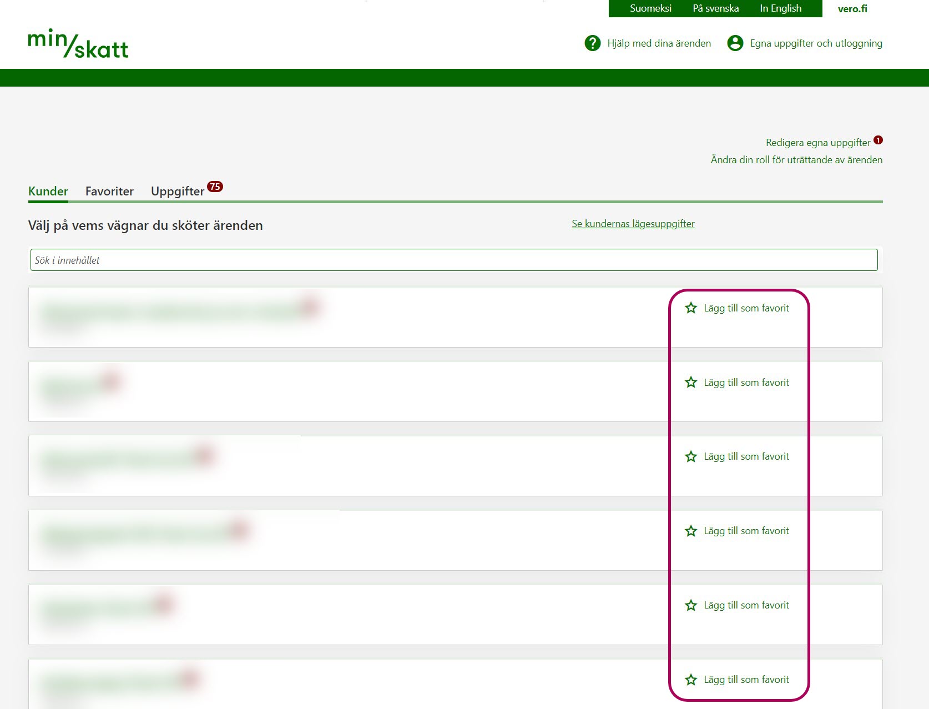Open Se kundernas lägesuppgifter link

coord(633,224)
